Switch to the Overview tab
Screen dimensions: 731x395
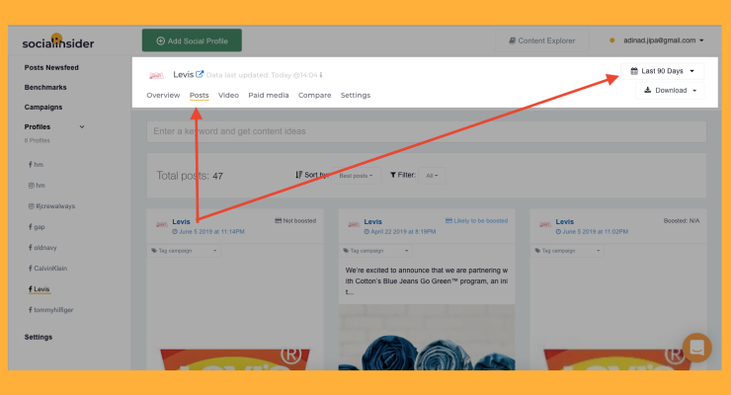(x=163, y=95)
